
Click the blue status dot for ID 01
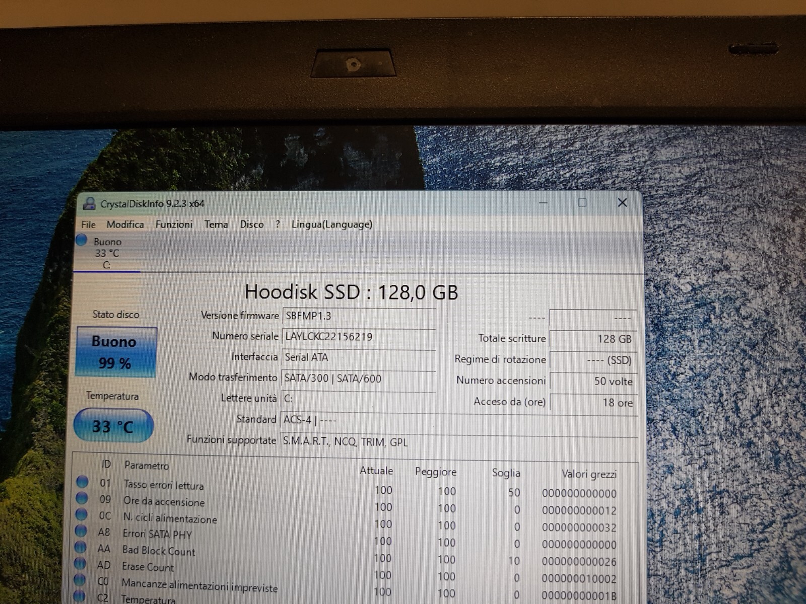tap(82, 482)
